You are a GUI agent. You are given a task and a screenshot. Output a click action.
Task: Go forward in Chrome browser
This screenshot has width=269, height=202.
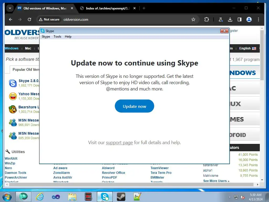tap(20, 19)
